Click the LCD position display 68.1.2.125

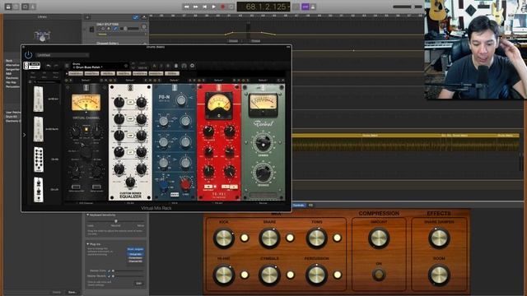click(x=263, y=7)
